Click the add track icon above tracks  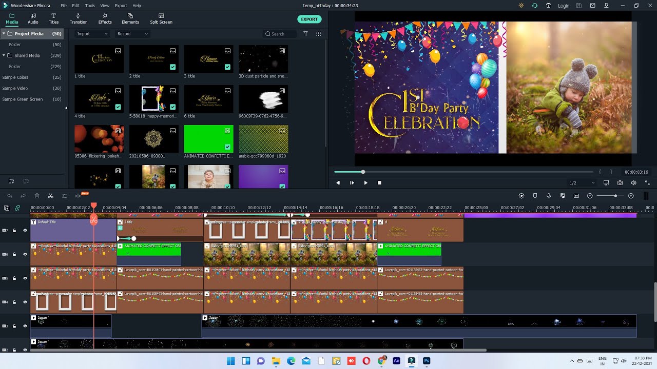point(7,208)
